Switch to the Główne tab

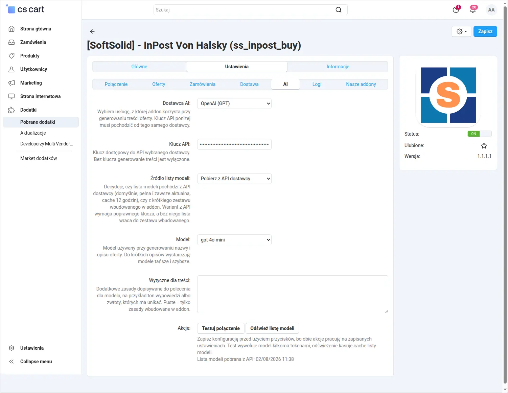(139, 67)
